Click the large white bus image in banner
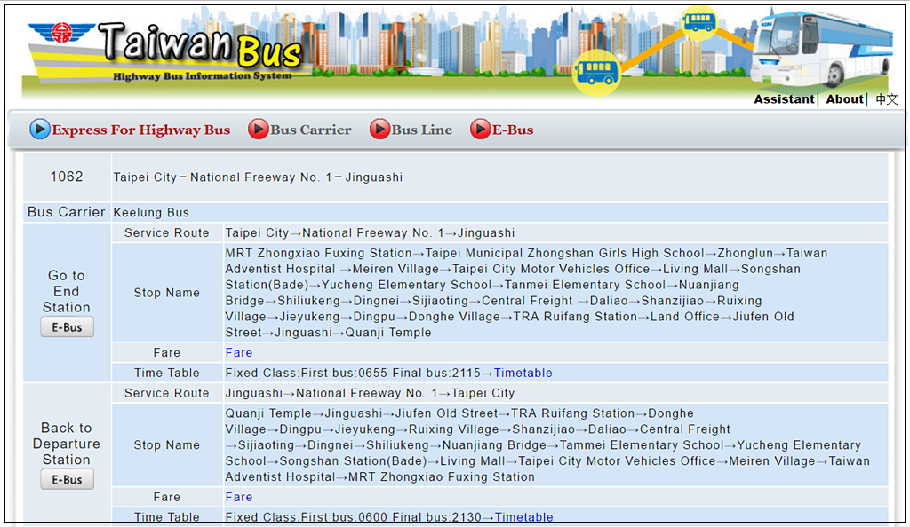 (822, 50)
